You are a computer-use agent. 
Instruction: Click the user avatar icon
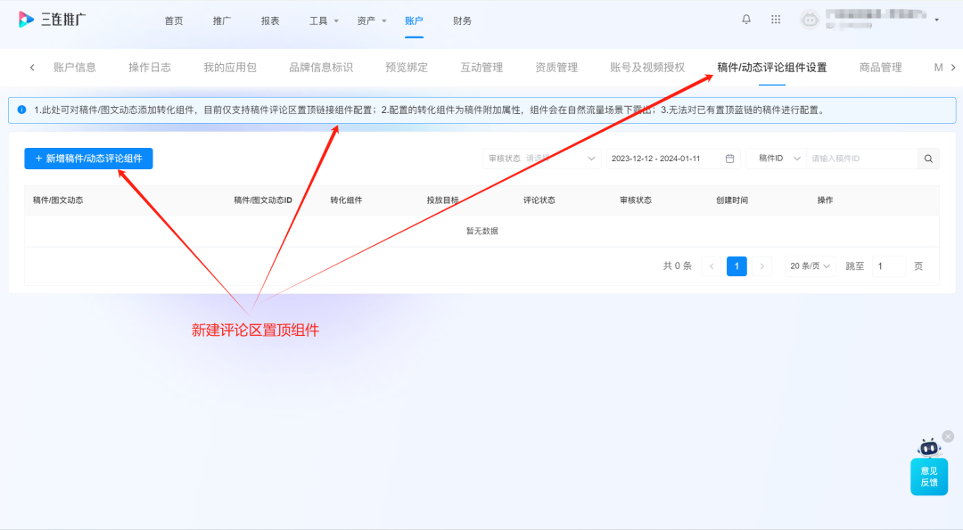point(810,20)
